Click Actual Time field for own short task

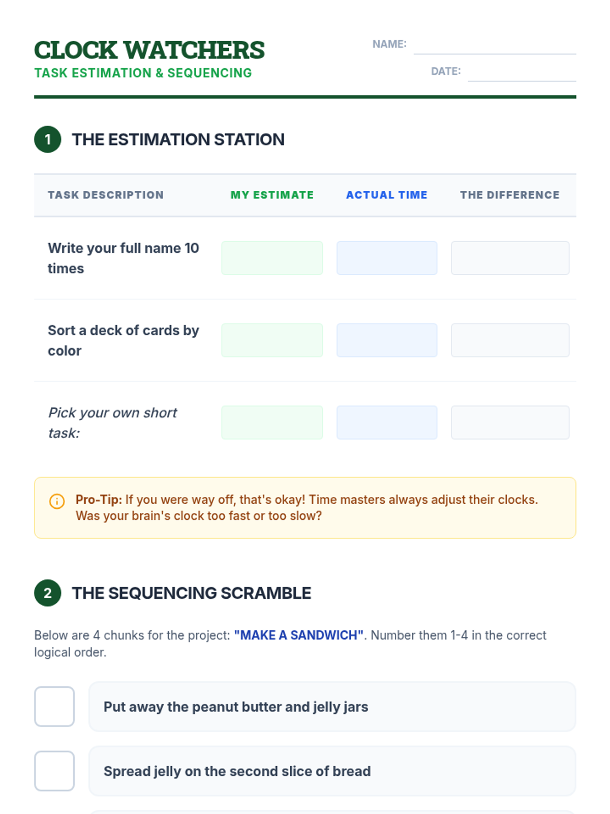tap(387, 422)
